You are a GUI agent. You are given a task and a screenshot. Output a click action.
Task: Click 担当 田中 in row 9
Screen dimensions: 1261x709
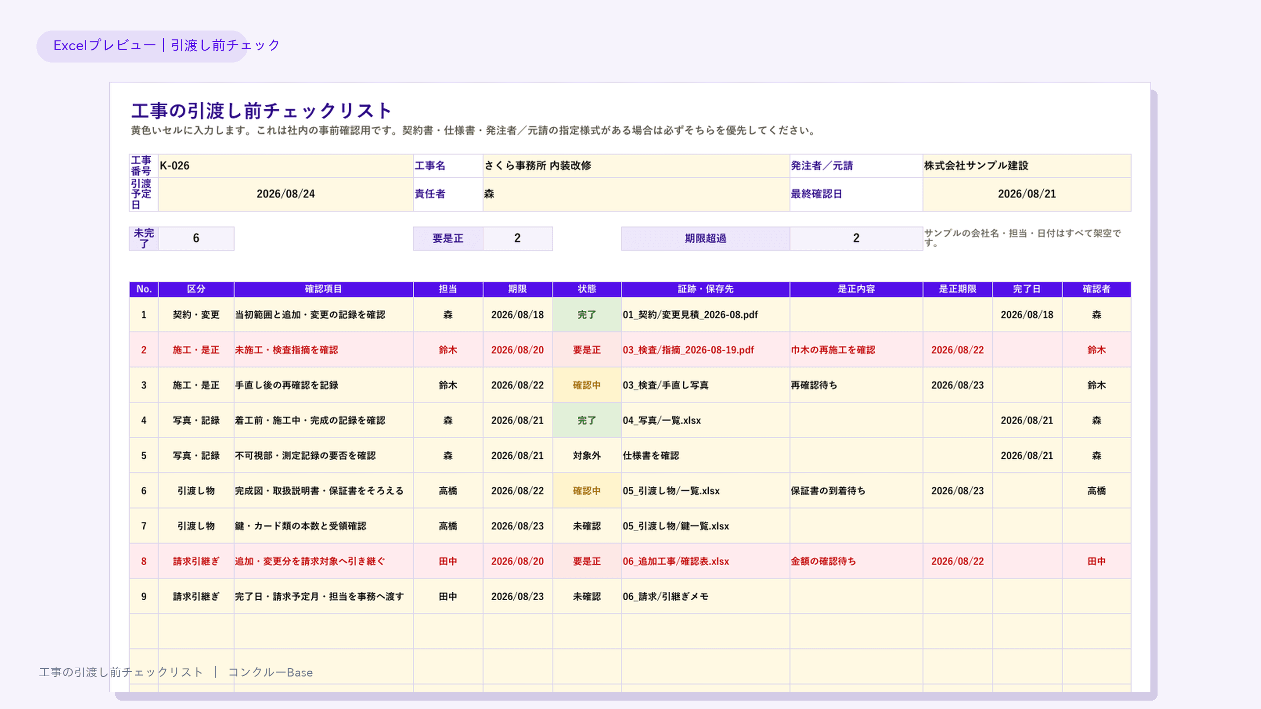click(x=448, y=596)
